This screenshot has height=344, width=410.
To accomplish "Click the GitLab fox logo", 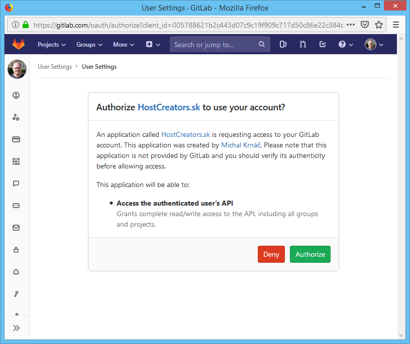I will (x=19, y=44).
